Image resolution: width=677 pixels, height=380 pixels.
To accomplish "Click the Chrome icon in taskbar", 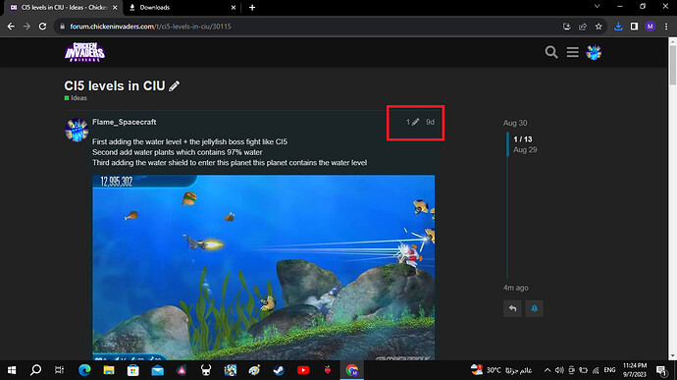I will point(352,370).
